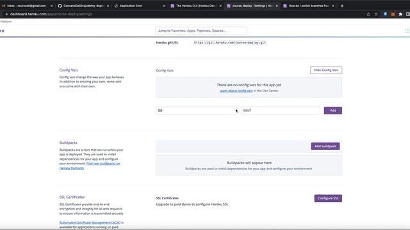Click the Buildpacks section heading

pos(69,142)
